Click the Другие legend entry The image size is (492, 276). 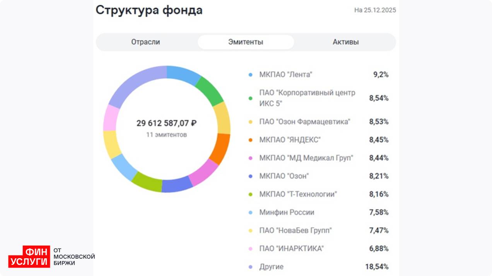(x=271, y=267)
